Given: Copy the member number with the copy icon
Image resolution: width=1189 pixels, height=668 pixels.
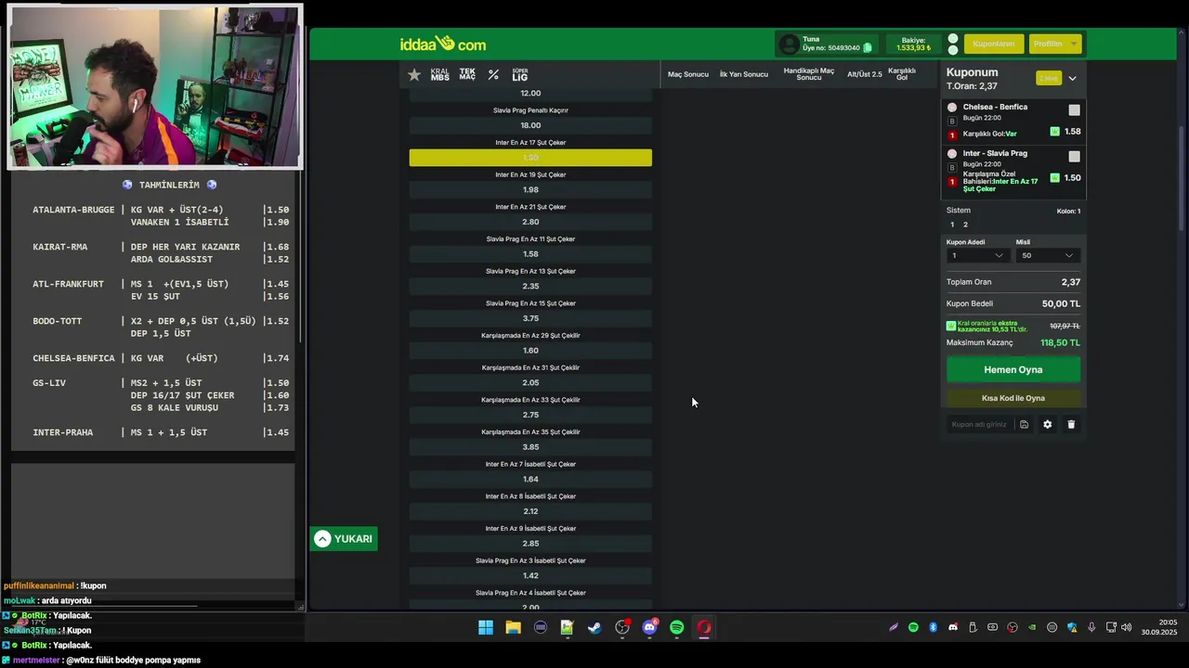Looking at the screenshot, I should [x=868, y=47].
